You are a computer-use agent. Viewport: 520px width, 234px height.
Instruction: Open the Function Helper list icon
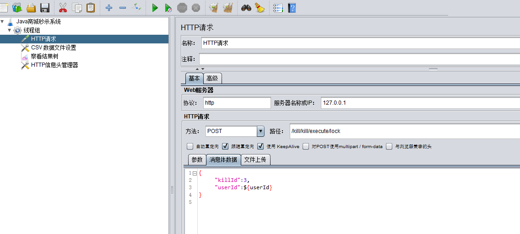point(278,8)
